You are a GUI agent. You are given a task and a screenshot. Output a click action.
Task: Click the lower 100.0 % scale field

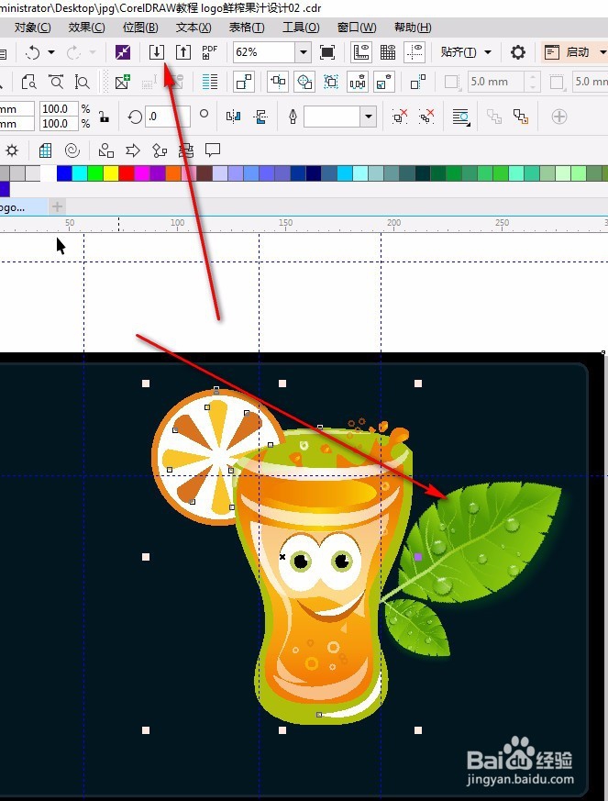[59, 124]
